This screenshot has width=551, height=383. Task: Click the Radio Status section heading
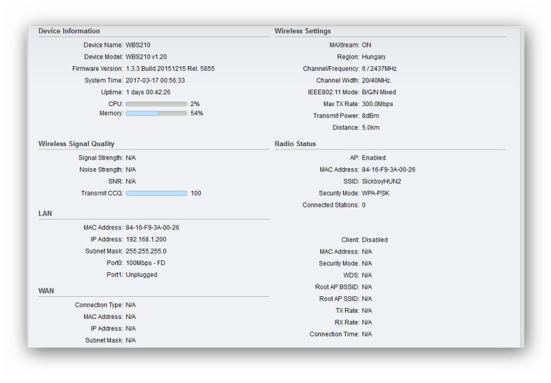295,144
